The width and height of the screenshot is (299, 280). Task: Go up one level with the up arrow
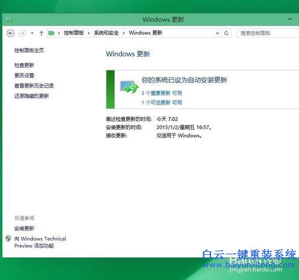point(41,33)
